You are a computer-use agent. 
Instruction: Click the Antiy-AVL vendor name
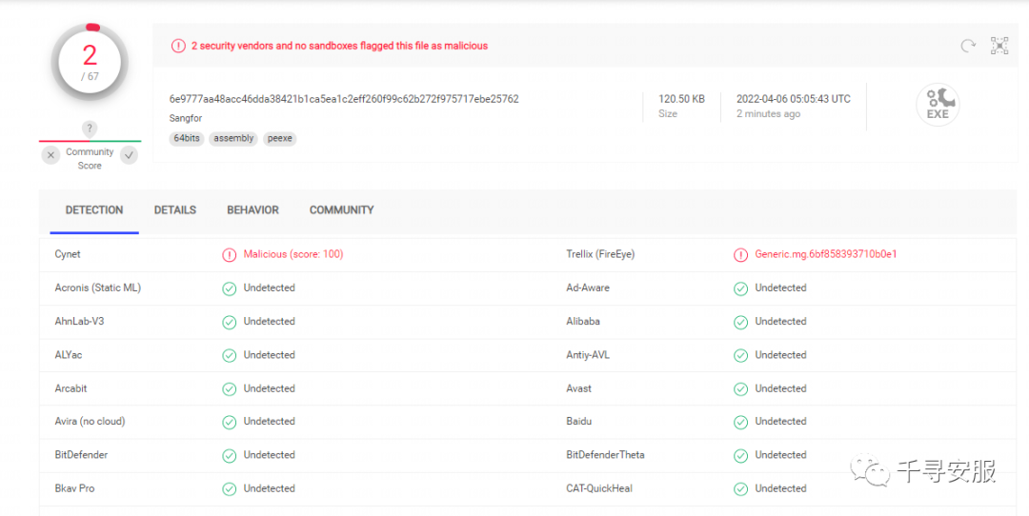pyautogui.click(x=588, y=355)
